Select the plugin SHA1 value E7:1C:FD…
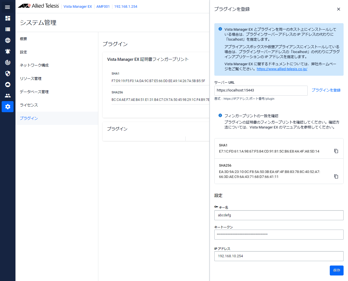The height and width of the screenshot is (281, 348). 269,151
